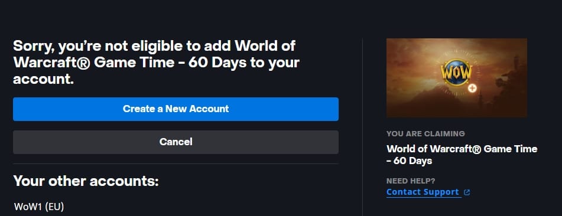Click the word 'account.' ending the heading

pyautogui.click(x=43, y=79)
